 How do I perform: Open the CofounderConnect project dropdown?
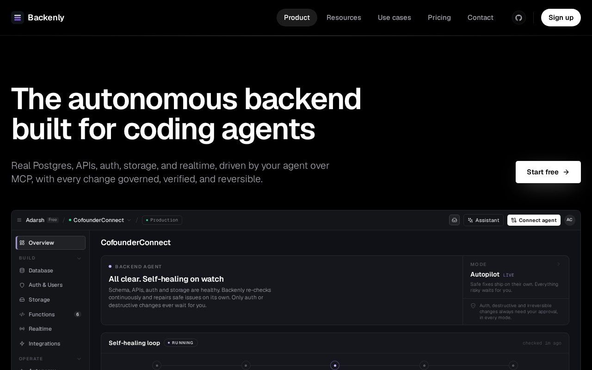point(100,220)
